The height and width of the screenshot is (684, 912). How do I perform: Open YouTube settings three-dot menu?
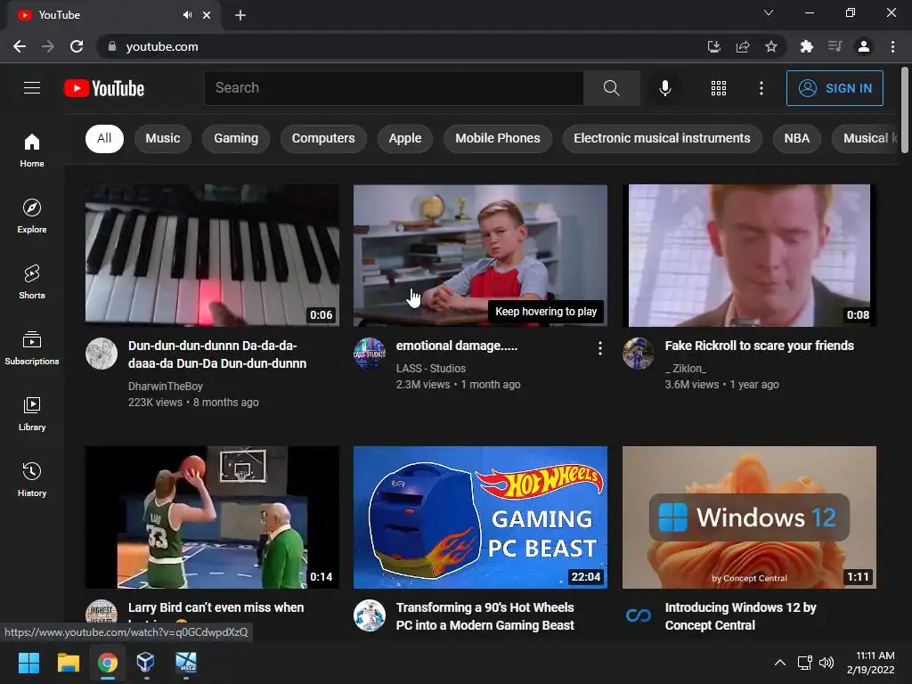point(761,88)
